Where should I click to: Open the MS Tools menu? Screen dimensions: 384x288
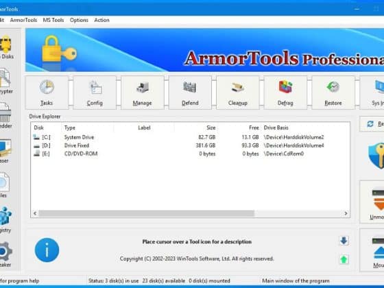click(53, 20)
